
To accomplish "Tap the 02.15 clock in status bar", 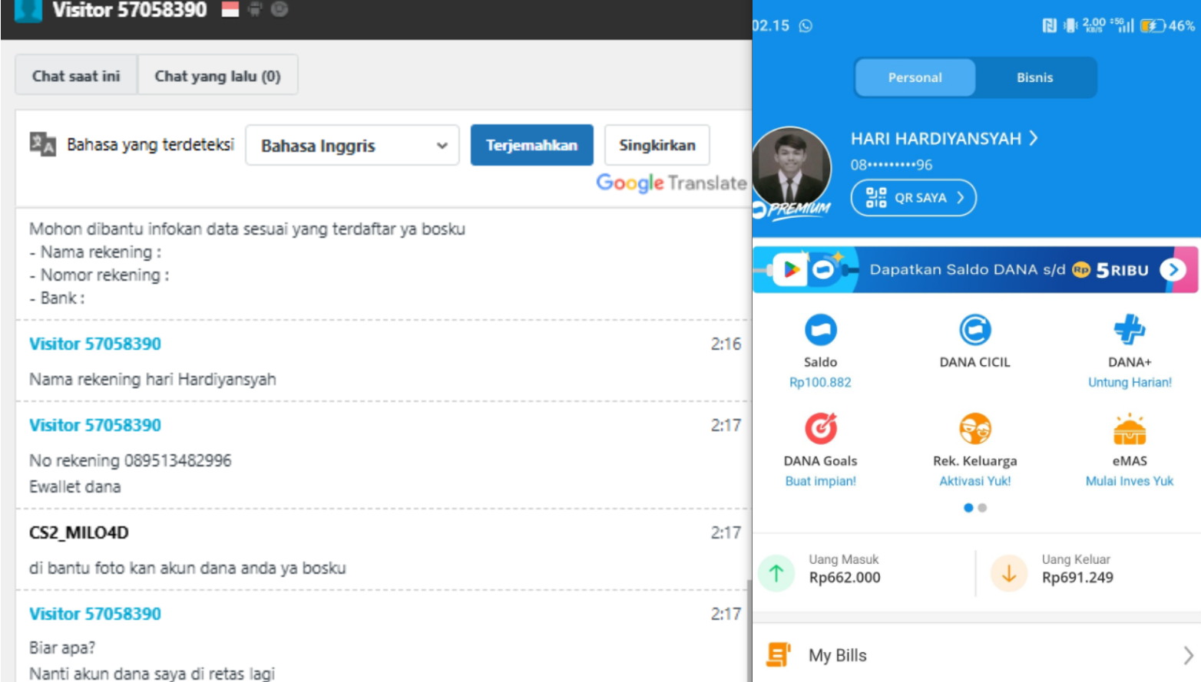I will (771, 25).
